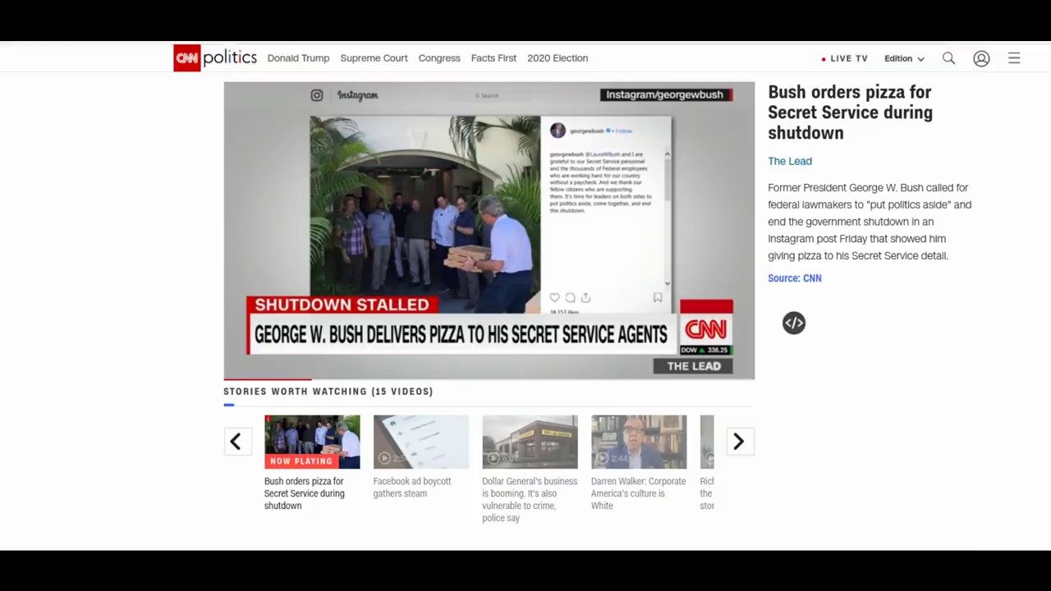Go to Donald Trump section

tap(298, 58)
